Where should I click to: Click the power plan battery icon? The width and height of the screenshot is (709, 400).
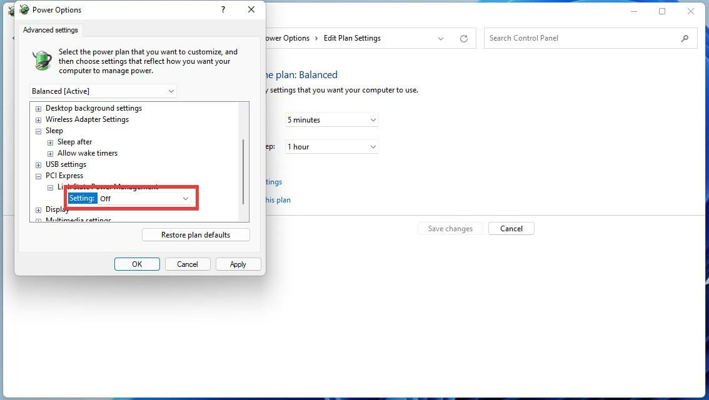pyautogui.click(x=41, y=61)
